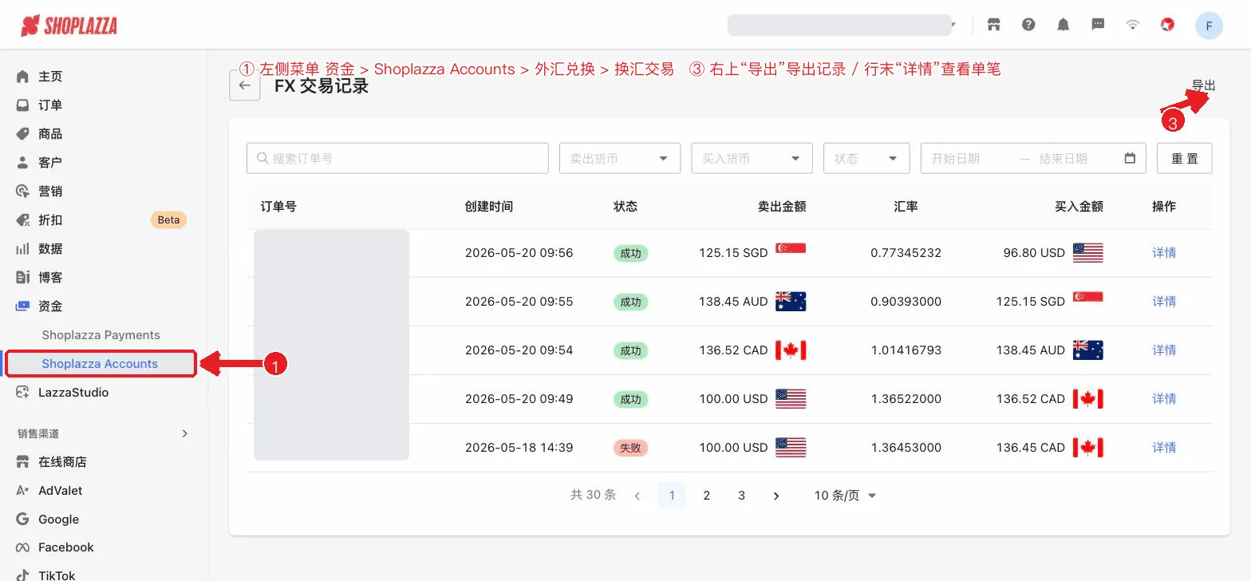Screen dimensions: 1251x581
Task: Click the Google G icon
Action: pos(23,520)
